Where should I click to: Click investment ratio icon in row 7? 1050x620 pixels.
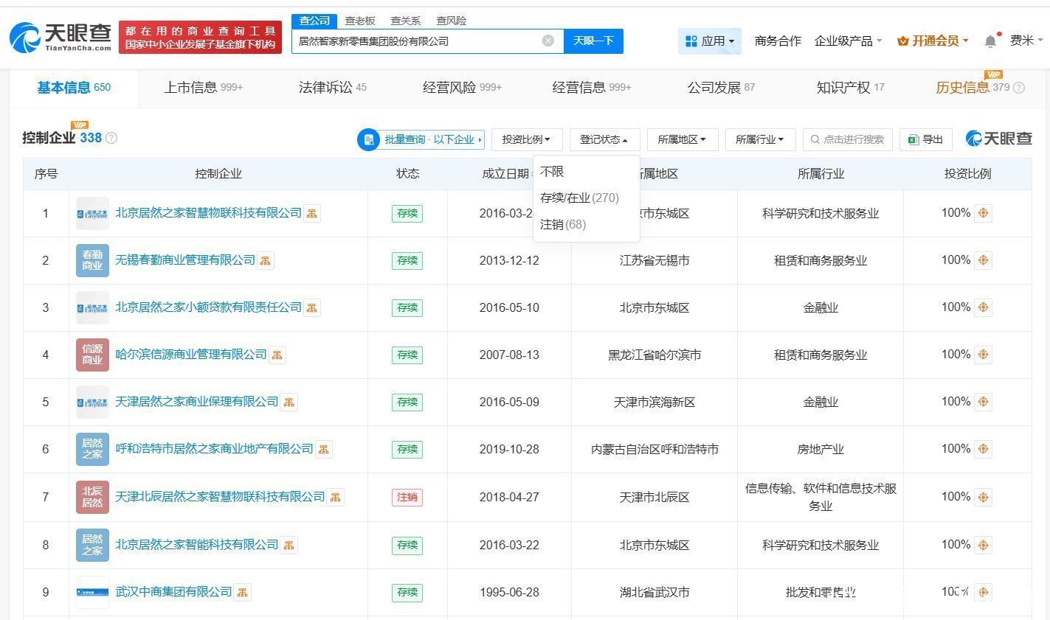[983, 497]
